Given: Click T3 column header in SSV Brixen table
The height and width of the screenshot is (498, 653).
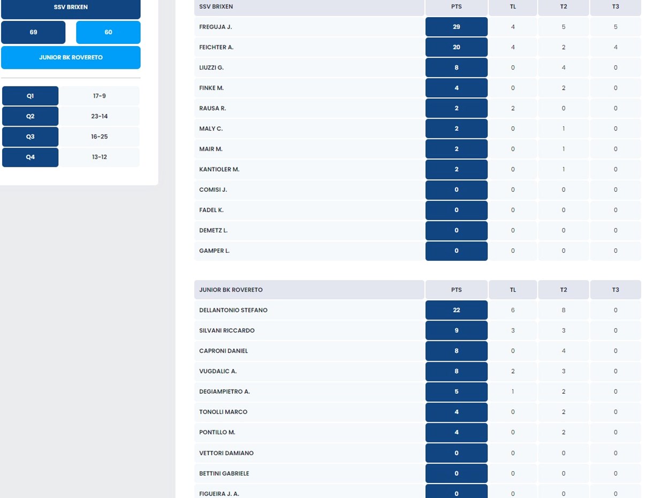Looking at the screenshot, I should (615, 6).
